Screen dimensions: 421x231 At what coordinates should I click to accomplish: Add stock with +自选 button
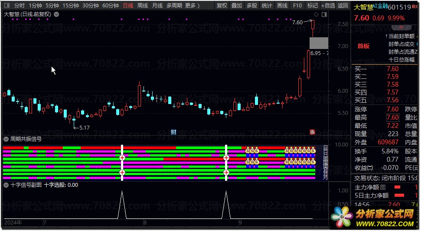point(328,5)
